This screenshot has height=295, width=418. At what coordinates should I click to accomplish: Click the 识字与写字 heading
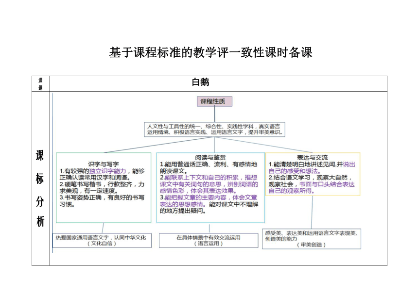(104, 164)
